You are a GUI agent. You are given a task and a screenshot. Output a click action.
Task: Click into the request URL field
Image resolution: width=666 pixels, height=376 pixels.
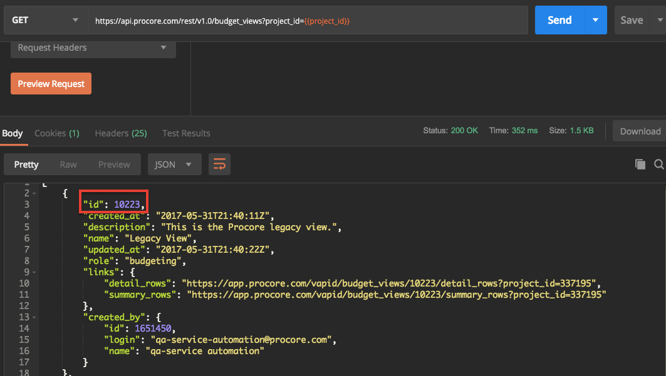pos(308,21)
